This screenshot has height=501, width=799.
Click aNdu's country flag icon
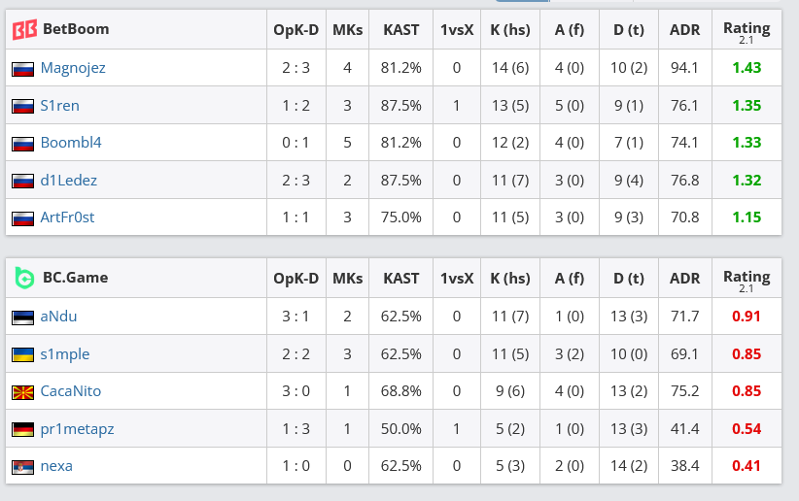(22, 317)
